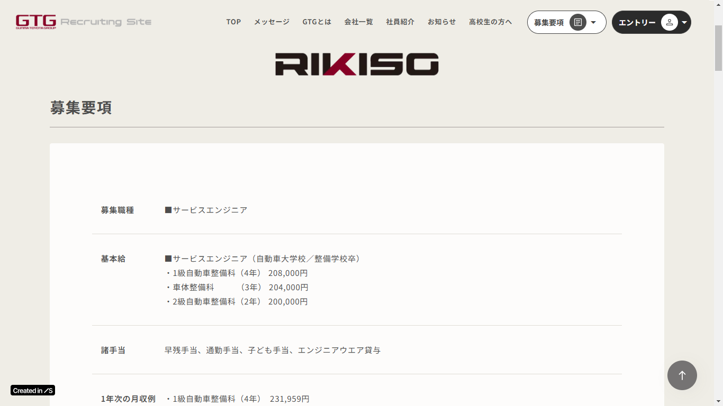Click the 1級自動車整備科 231,959円 line
This screenshot has height=406, width=723.
pyautogui.click(x=237, y=399)
